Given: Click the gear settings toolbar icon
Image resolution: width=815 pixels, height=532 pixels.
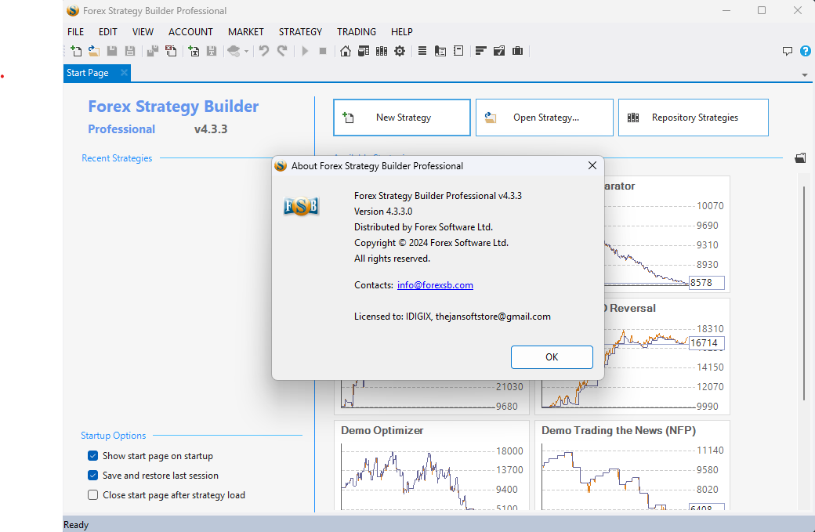Looking at the screenshot, I should coord(400,51).
